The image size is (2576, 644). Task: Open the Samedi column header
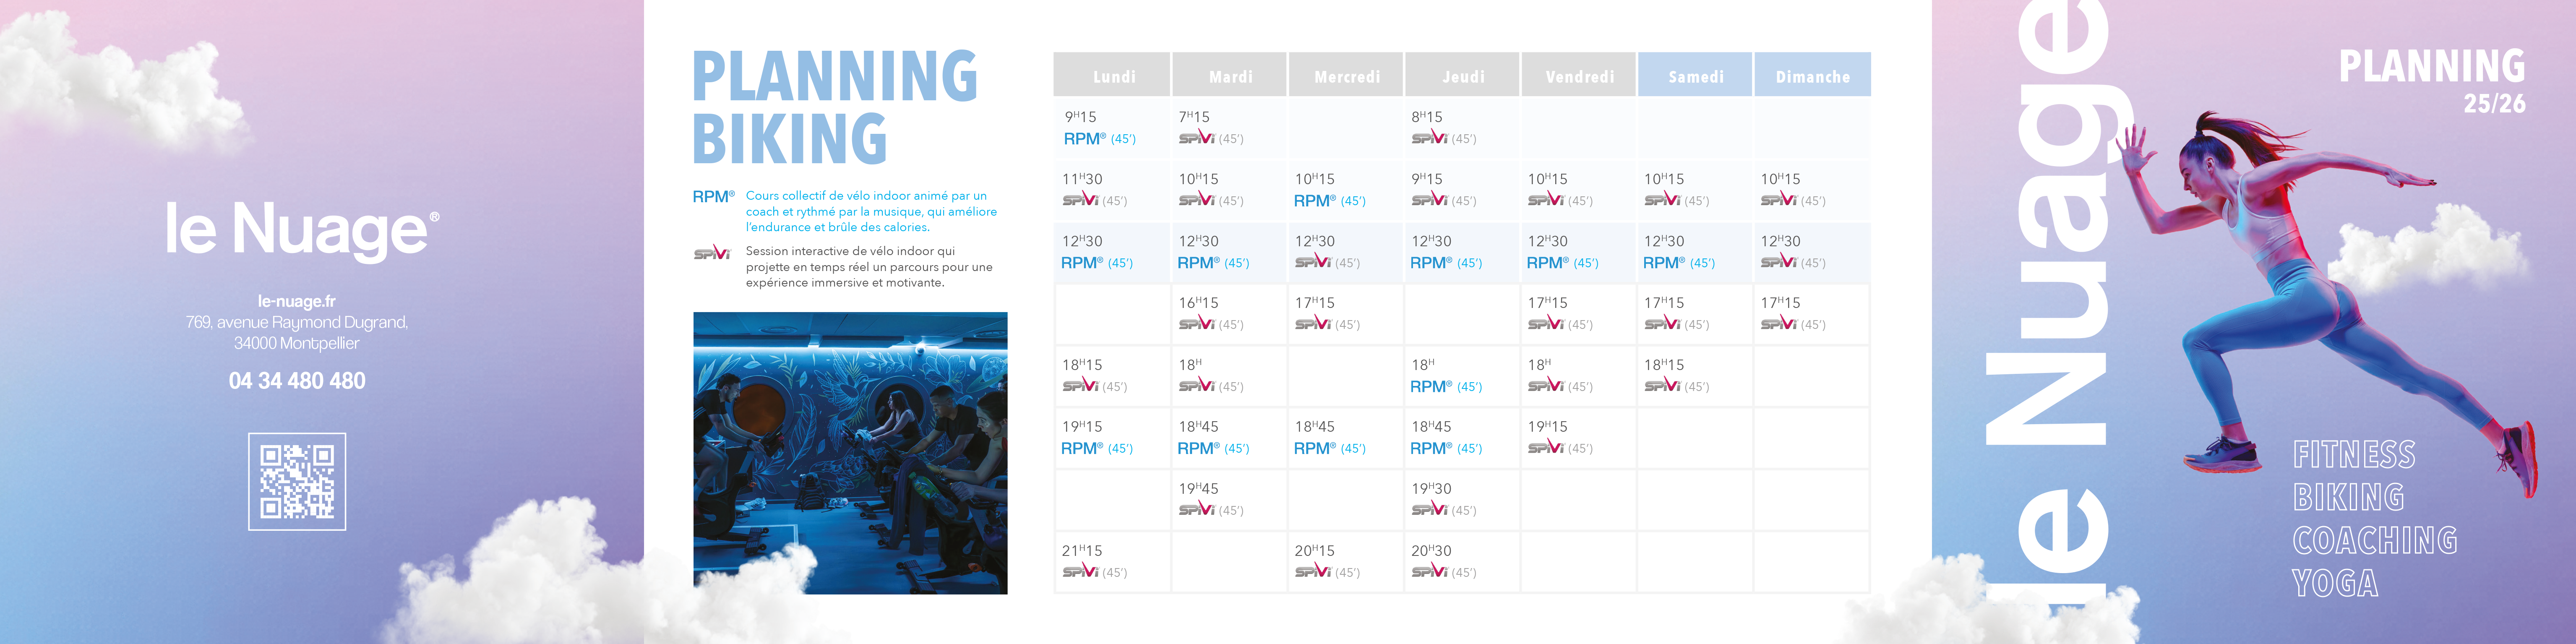tap(1695, 75)
